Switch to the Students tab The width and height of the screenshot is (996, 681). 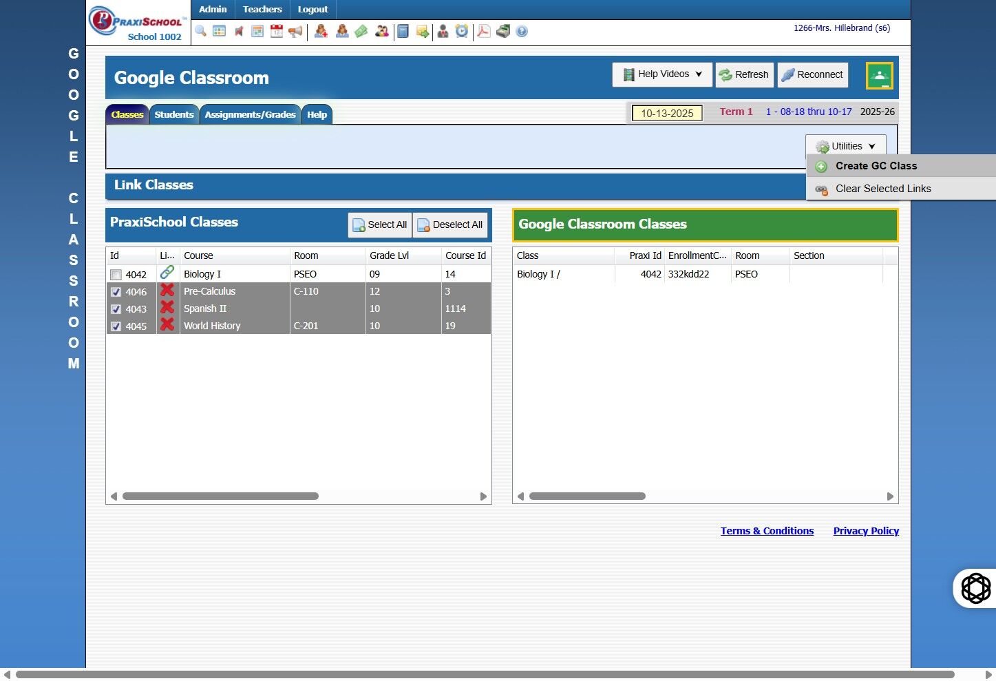tap(174, 114)
